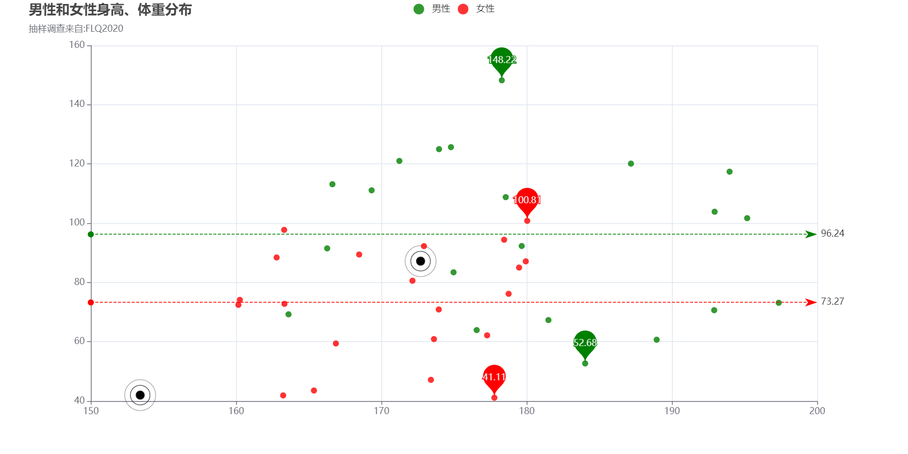Screen dimensions: 908x454
Task: Click the green 52.68 min marker pin
Action: point(585,345)
